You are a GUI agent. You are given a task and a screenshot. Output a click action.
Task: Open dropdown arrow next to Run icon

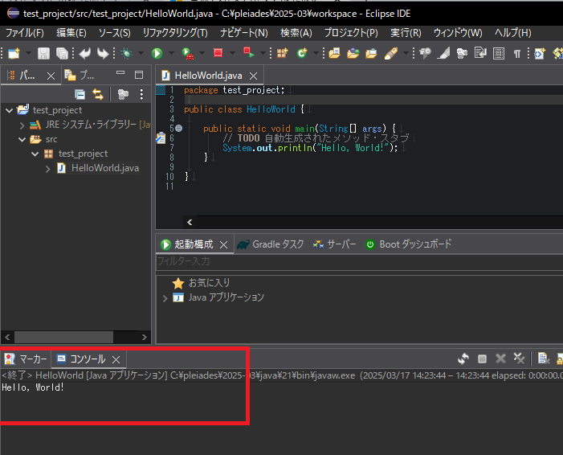171,54
